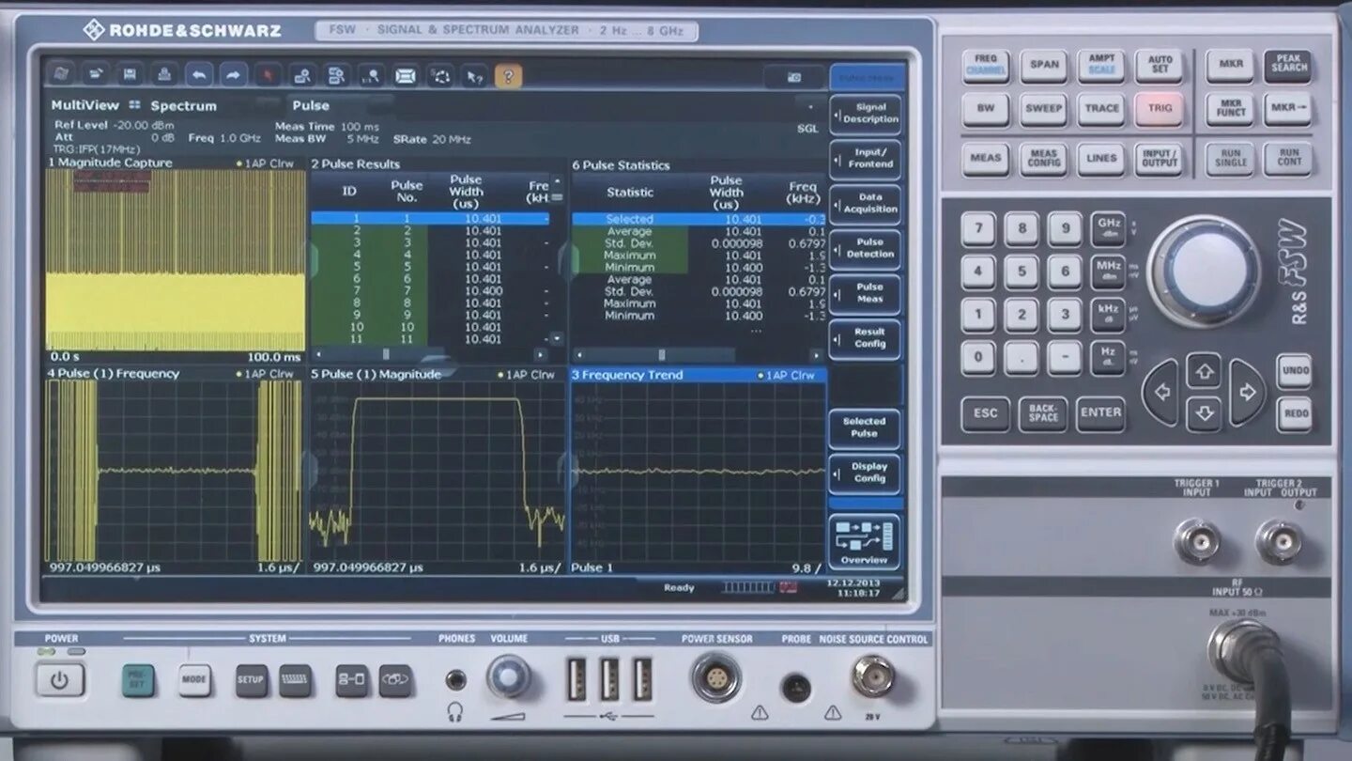Open SmartGrid layout icon in toolbar
1352x761 pixels.
click(x=405, y=74)
